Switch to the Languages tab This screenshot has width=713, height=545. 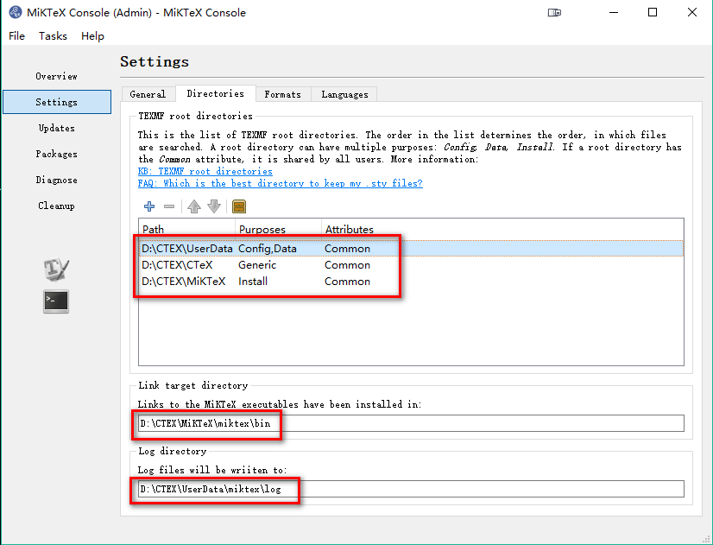344,94
